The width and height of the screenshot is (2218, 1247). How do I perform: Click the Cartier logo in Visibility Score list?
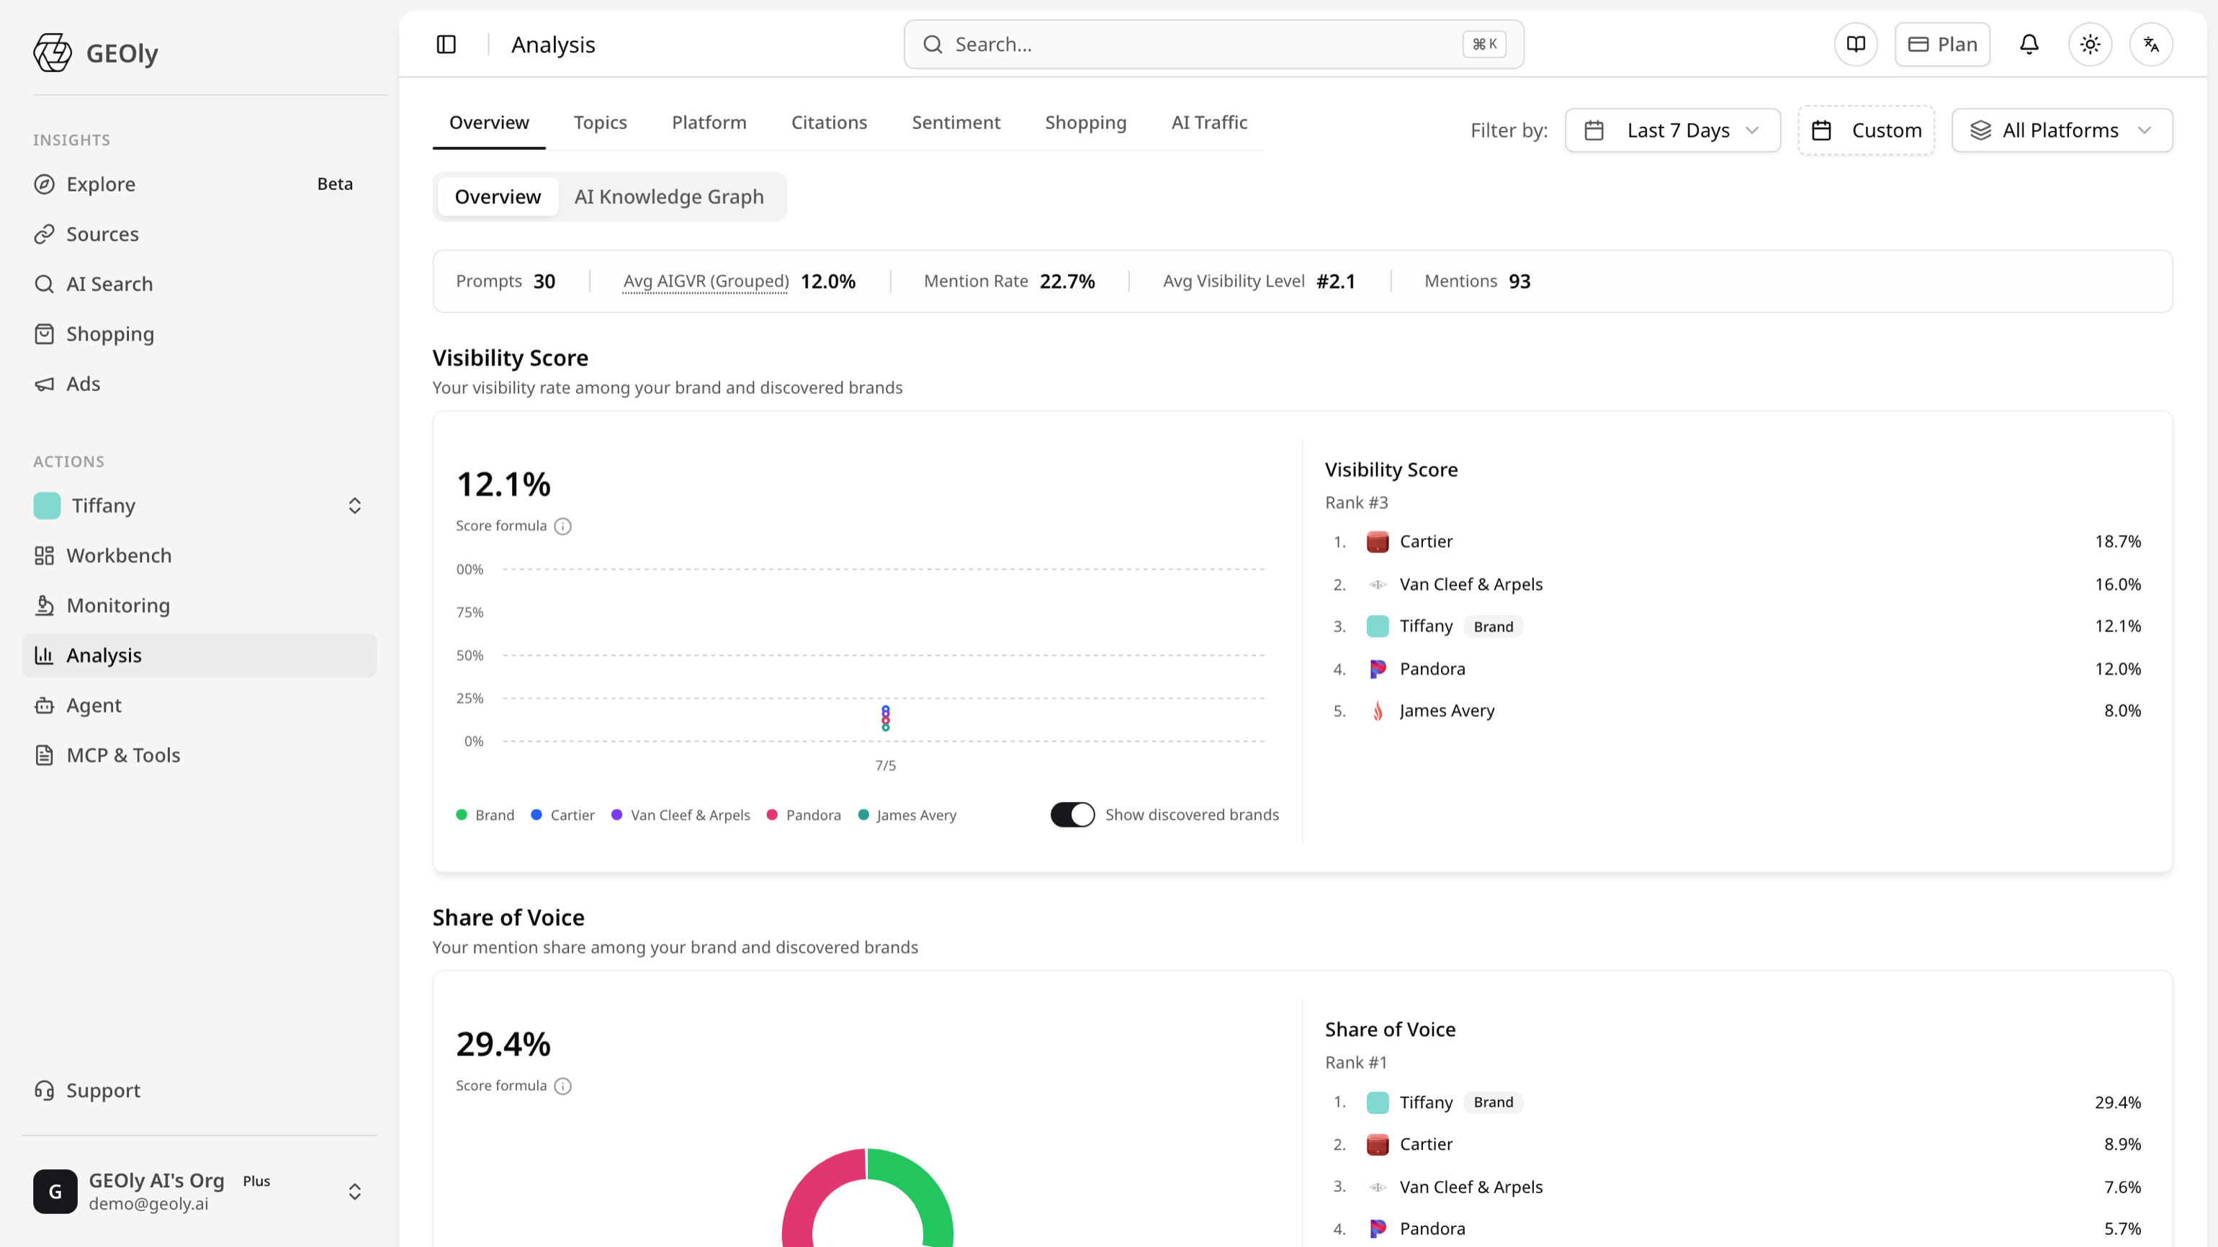pos(1378,541)
